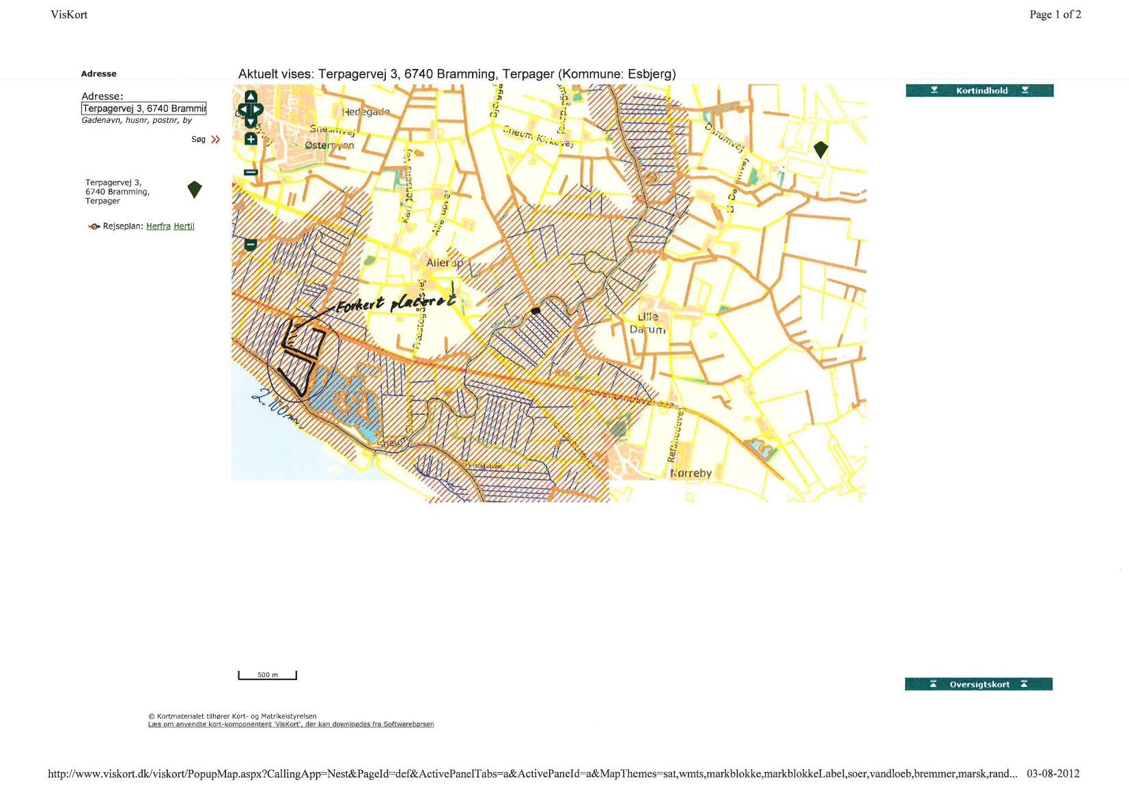1129x798 pixels.
Task: Click the address marker pin on map
Action: coord(821,149)
